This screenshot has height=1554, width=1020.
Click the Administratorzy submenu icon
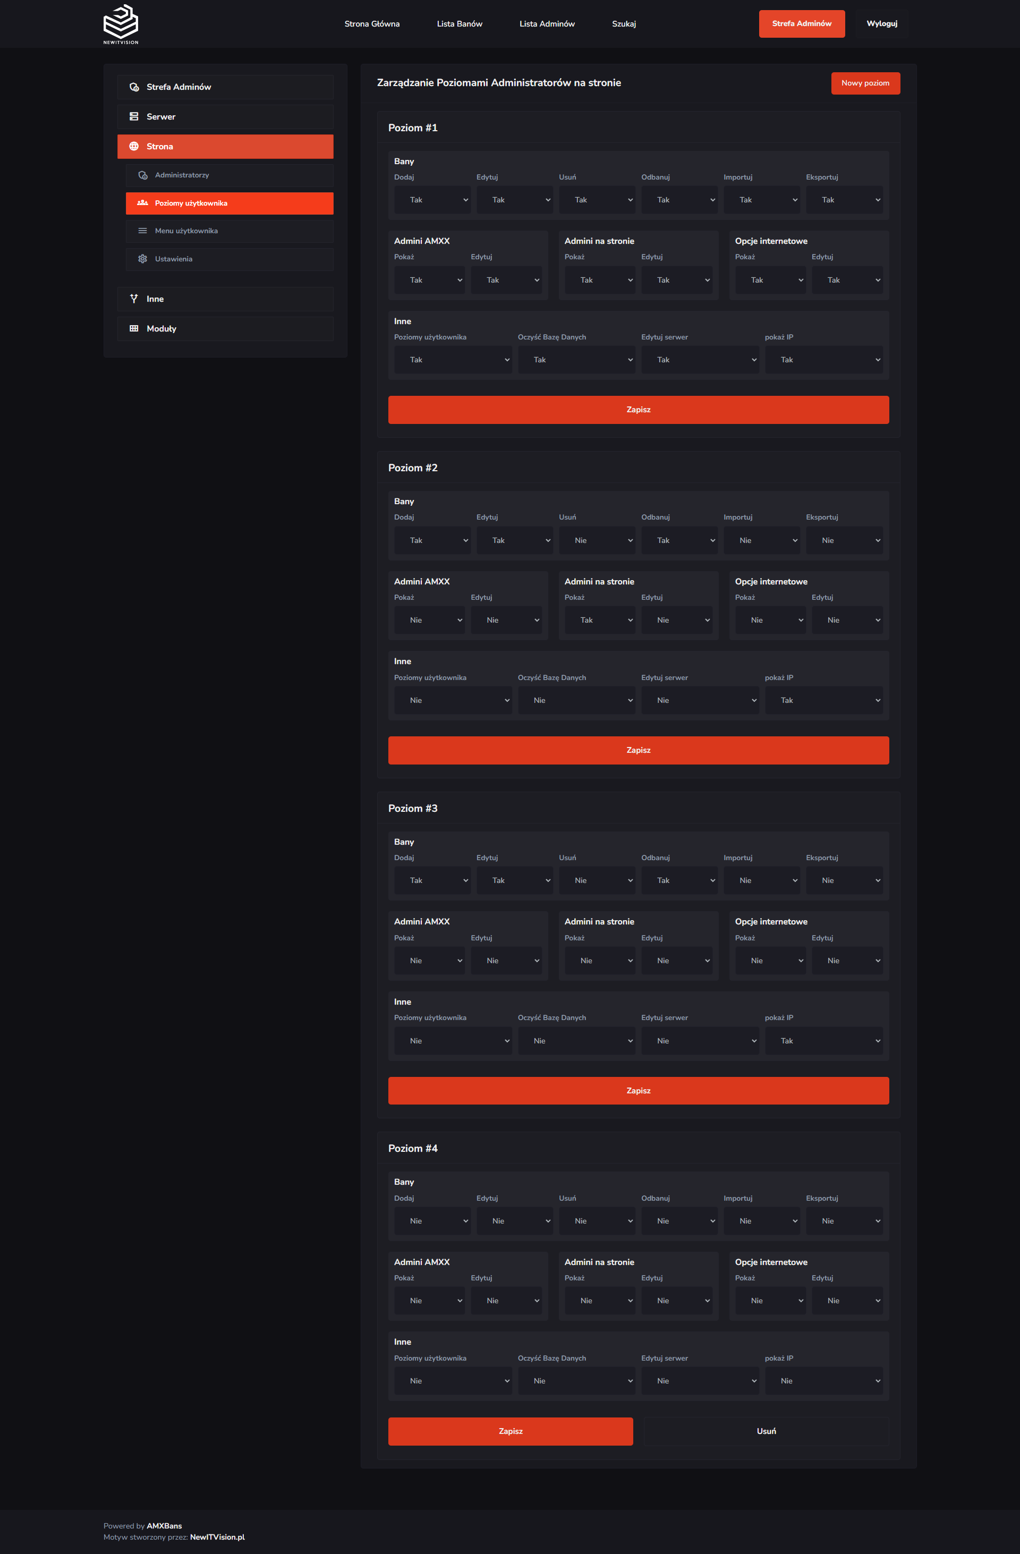tap(142, 175)
